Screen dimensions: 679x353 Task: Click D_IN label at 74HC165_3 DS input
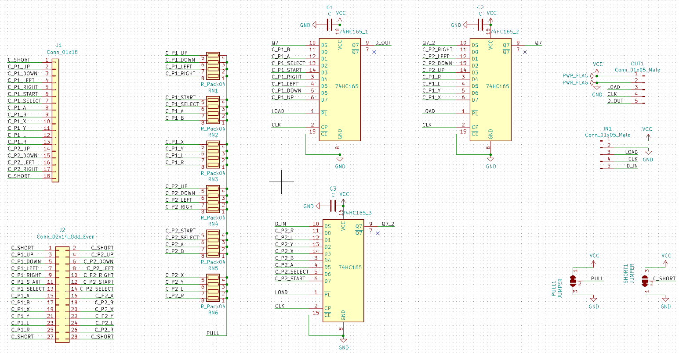point(280,224)
